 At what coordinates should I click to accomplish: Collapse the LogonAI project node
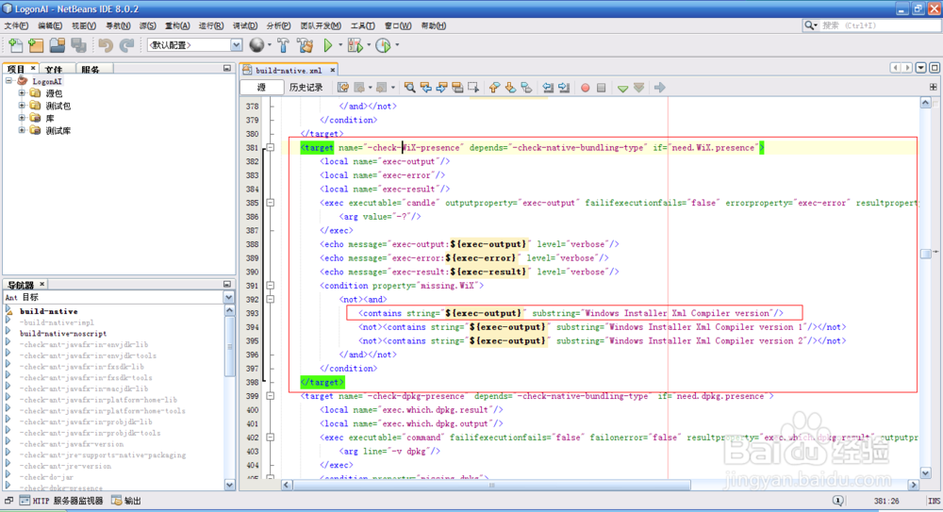coord(9,81)
